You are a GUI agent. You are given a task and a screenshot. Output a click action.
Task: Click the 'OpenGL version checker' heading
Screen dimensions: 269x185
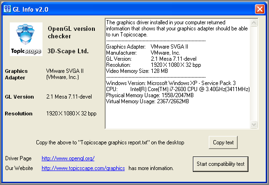[71, 32]
